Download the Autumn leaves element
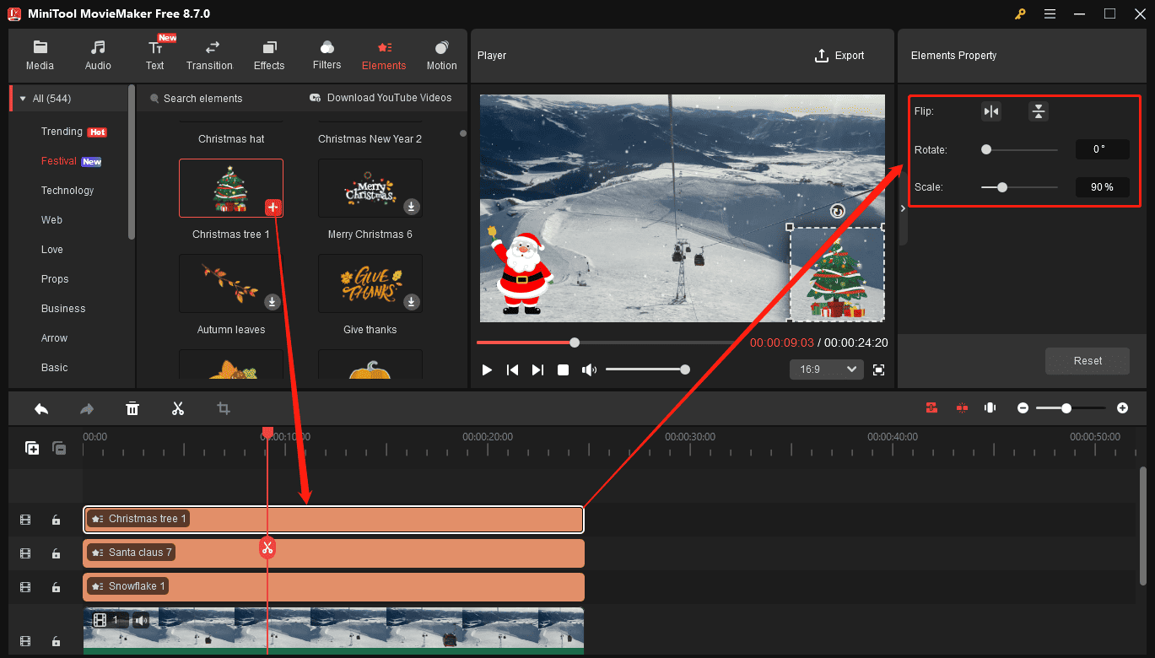Screen dimensions: 1155x658 point(272,301)
